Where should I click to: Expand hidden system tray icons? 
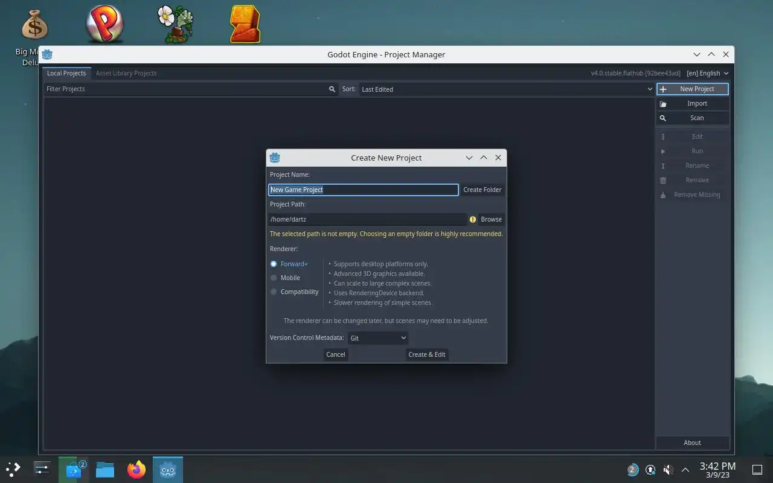point(685,470)
